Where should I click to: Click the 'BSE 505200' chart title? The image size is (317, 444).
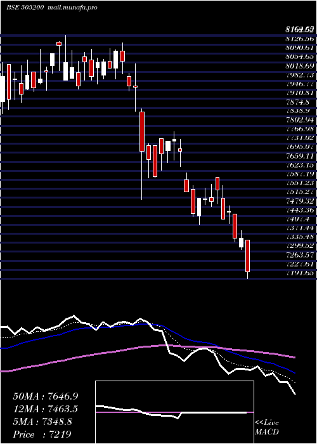[x=25, y=8]
